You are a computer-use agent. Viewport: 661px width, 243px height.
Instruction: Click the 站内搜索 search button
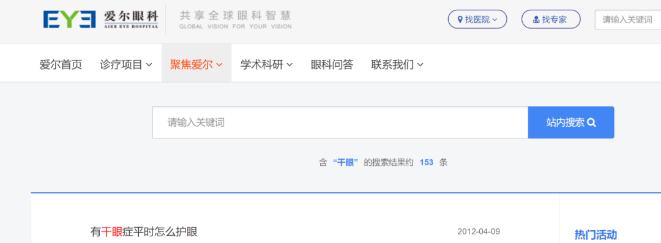[x=571, y=122]
